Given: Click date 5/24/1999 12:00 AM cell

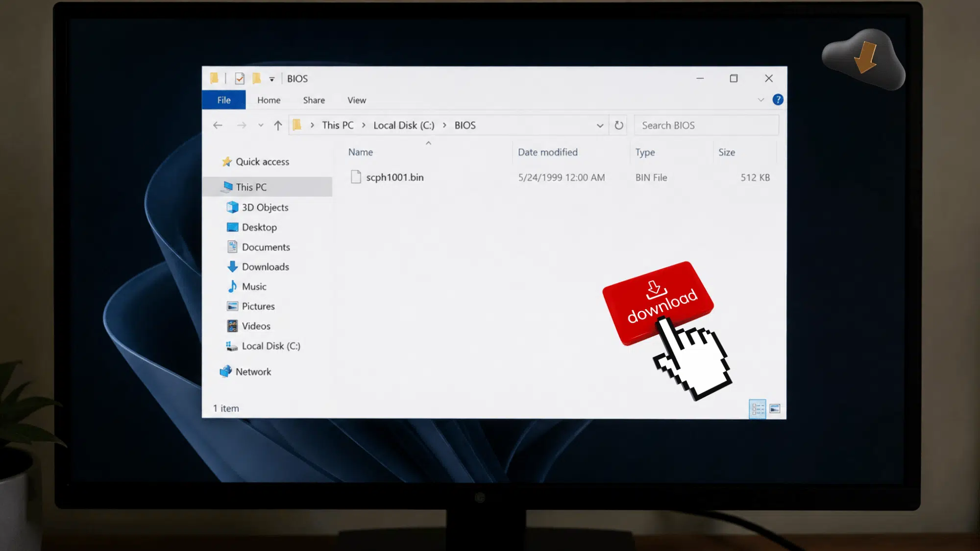Looking at the screenshot, I should (x=562, y=178).
